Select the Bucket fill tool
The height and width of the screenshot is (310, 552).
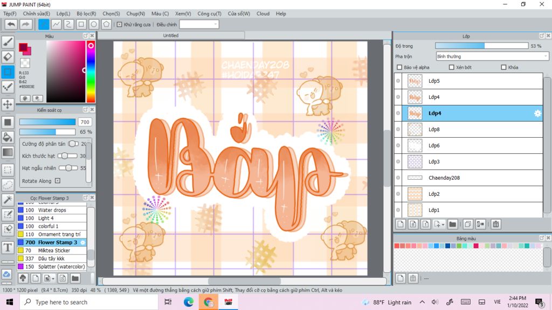8,137
